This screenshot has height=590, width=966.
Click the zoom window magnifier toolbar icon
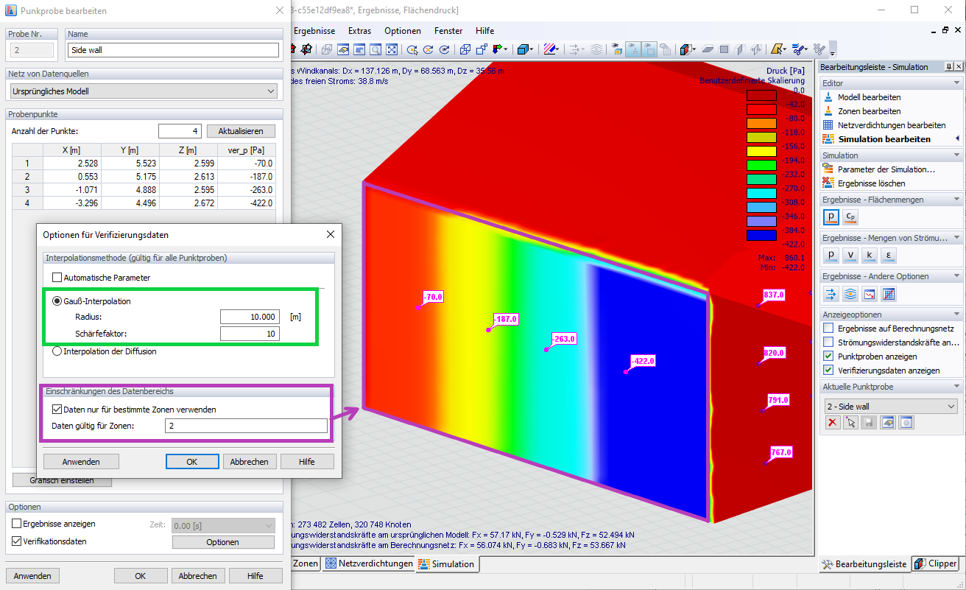pyautogui.click(x=376, y=49)
